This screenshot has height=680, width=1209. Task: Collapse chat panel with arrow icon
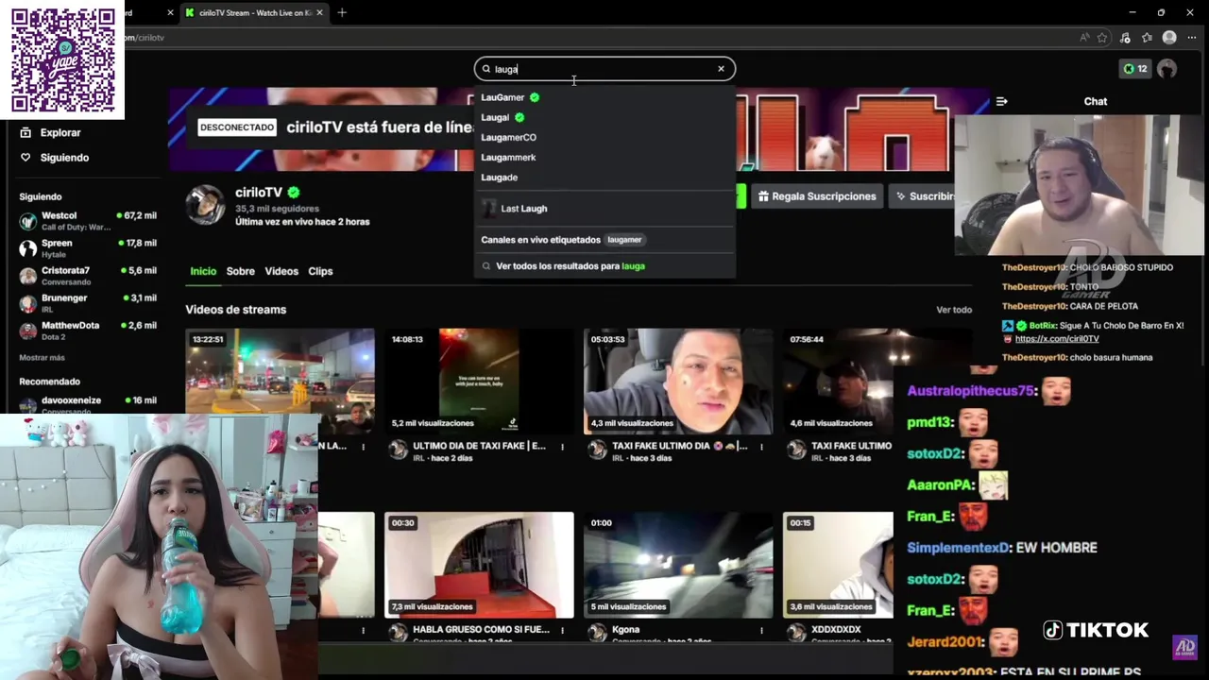click(x=1002, y=101)
